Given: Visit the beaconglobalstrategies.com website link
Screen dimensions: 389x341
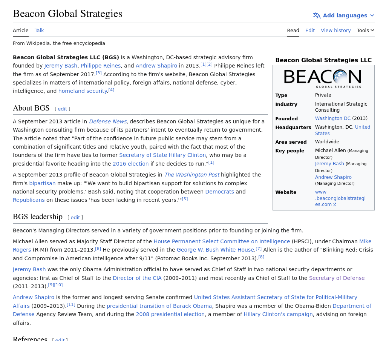Looking at the screenshot, I should tap(340, 198).
